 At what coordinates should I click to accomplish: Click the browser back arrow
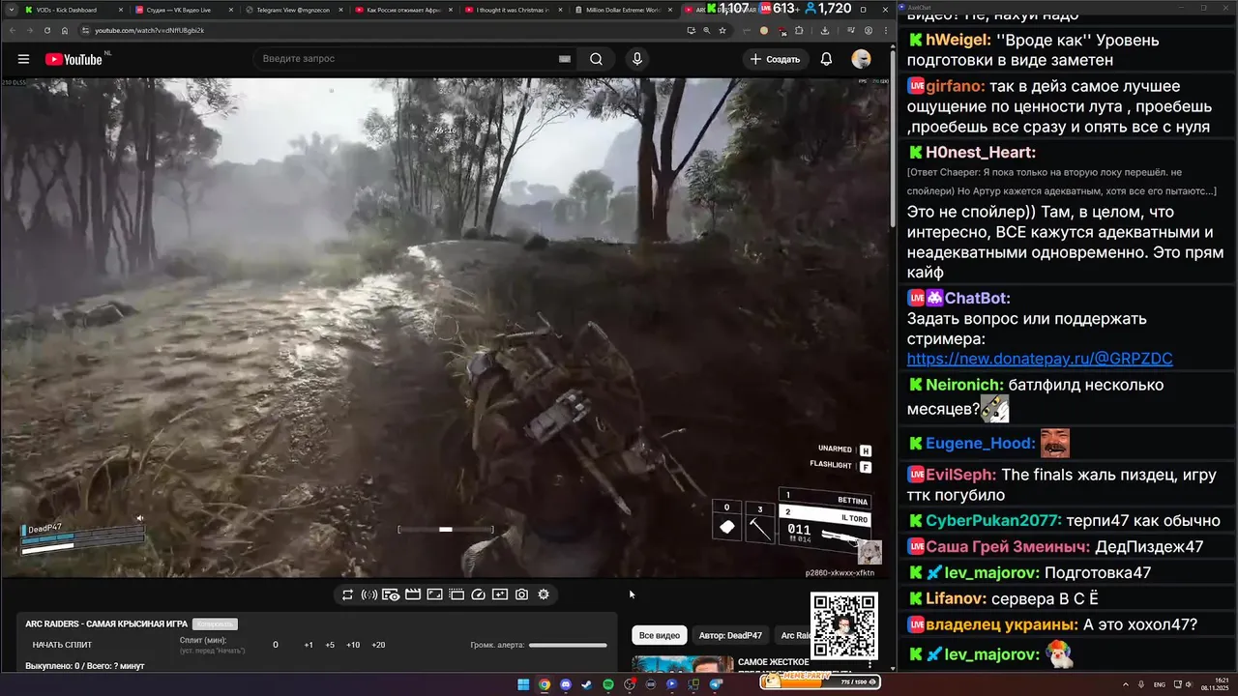[x=11, y=30]
